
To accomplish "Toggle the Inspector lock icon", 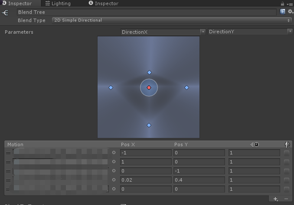I will 282,3.
